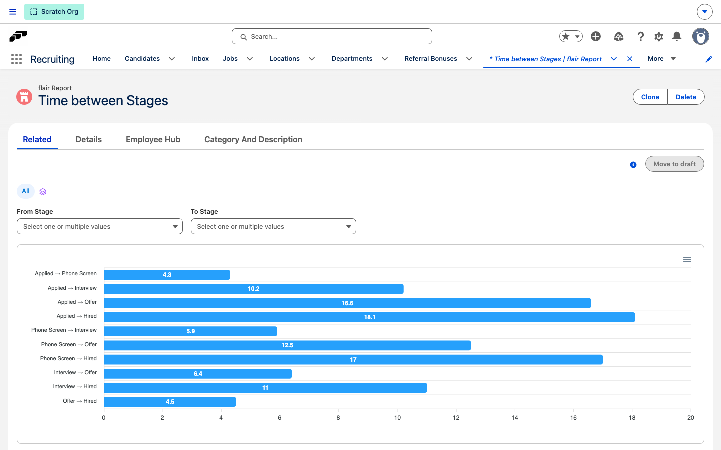Switch to the Employee Hub tab
Viewport: 721px width, 450px height.
[x=153, y=140]
